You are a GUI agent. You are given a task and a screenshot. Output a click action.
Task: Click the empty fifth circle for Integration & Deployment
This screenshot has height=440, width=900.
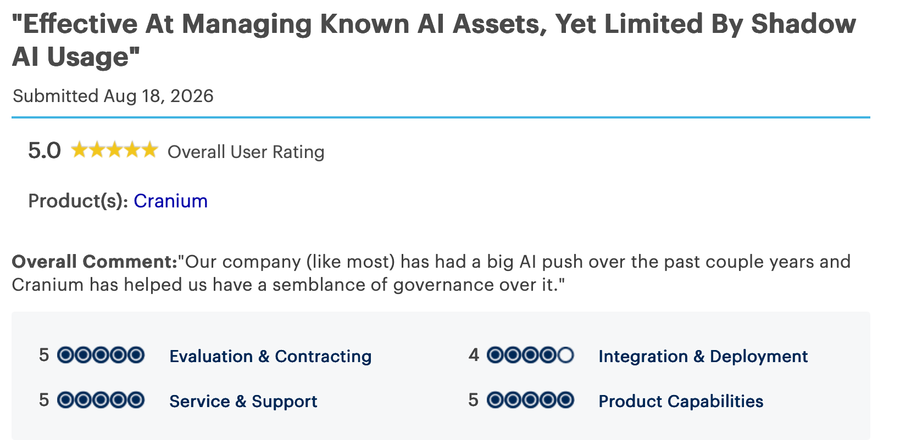tap(565, 356)
